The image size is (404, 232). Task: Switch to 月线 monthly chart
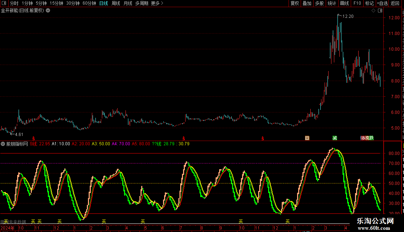point(128,3)
